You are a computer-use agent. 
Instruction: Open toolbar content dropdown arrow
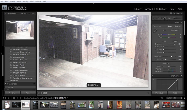pyautogui.click(x=148, y=93)
